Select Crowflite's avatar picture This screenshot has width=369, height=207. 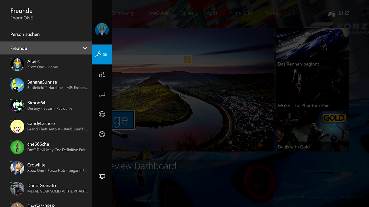pos(17,168)
